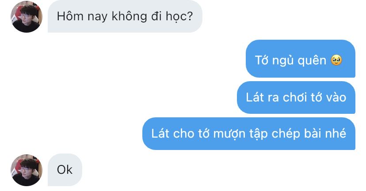The image size is (366, 191).
Task: Select the gray 'Hôm nay không đi học?' bubble
Action: pyautogui.click(x=125, y=16)
